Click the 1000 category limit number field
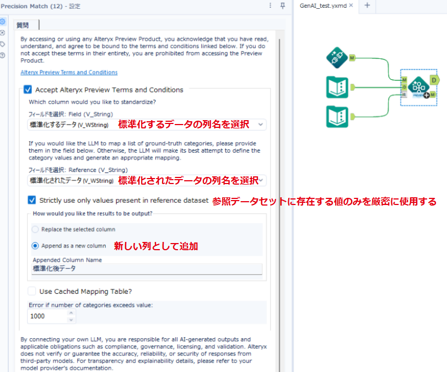The width and height of the screenshot is (447, 372). pos(47,316)
